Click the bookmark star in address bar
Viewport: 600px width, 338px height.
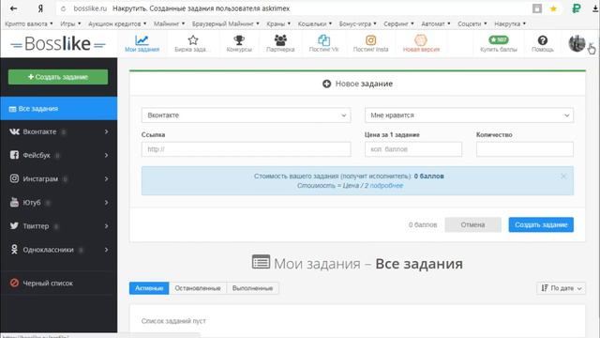point(553,8)
